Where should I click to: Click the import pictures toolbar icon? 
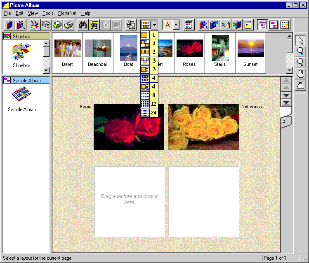point(35,25)
